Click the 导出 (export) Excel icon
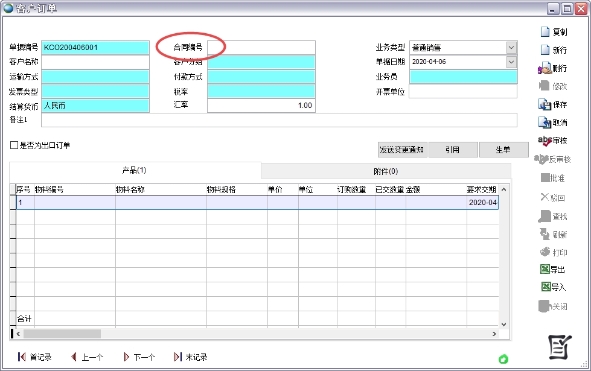Viewport: 591px width, 371px height. click(545, 270)
